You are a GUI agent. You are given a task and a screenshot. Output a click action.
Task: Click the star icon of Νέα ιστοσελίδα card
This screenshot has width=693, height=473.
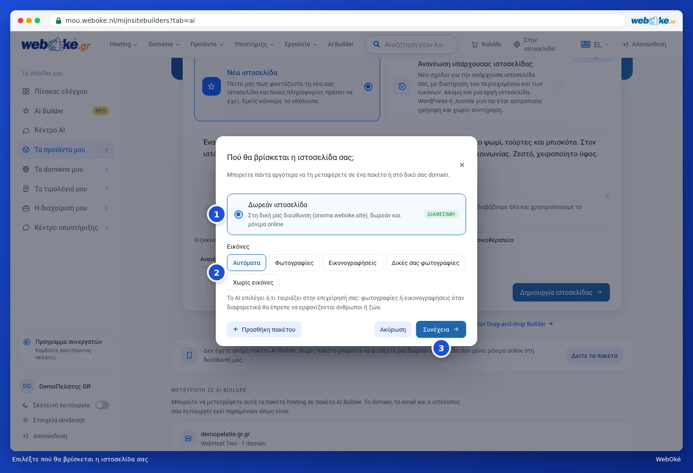tap(211, 86)
